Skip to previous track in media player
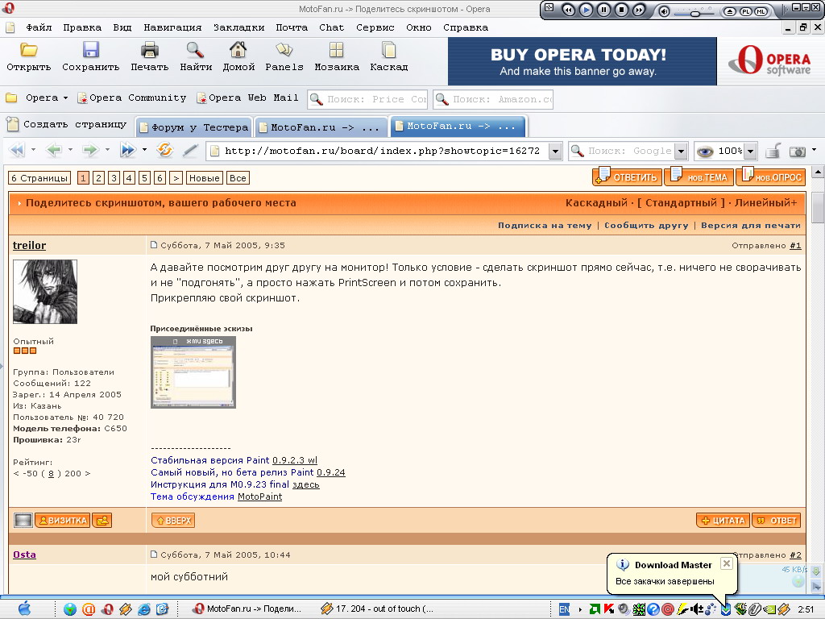This screenshot has height=619, width=825. (569, 10)
